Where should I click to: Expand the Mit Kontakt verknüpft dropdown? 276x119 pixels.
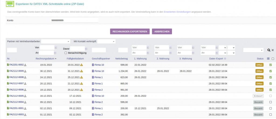point(106,42)
